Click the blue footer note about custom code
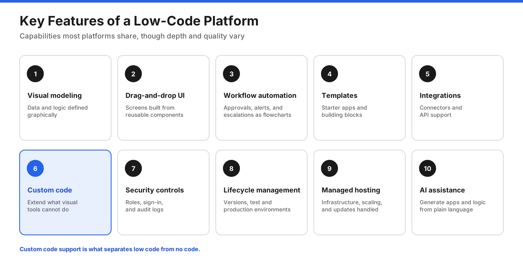Image resolution: width=523 pixels, height=261 pixels. coord(110,249)
